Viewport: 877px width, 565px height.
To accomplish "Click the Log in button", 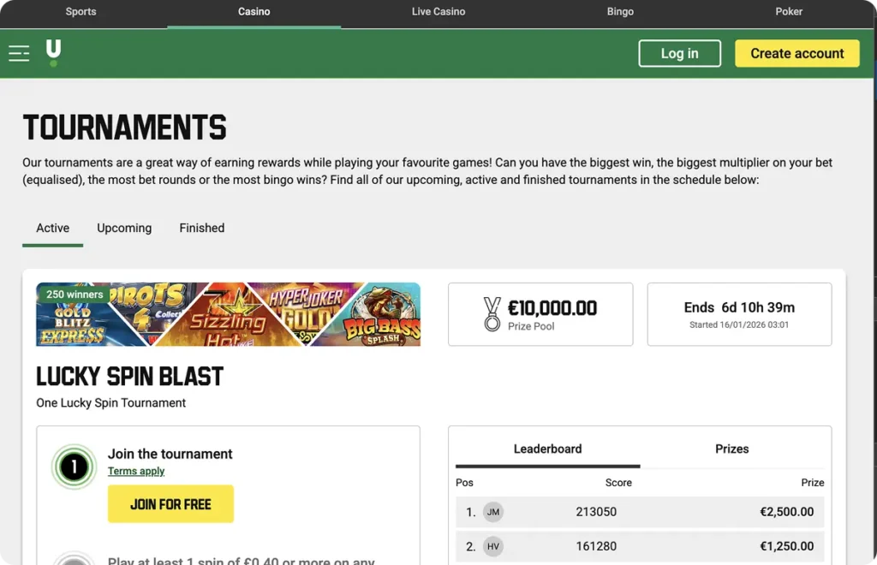I will 679,53.
